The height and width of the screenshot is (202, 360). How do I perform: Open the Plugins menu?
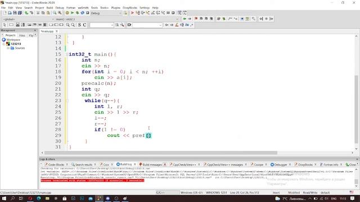(x=116, y=8)
